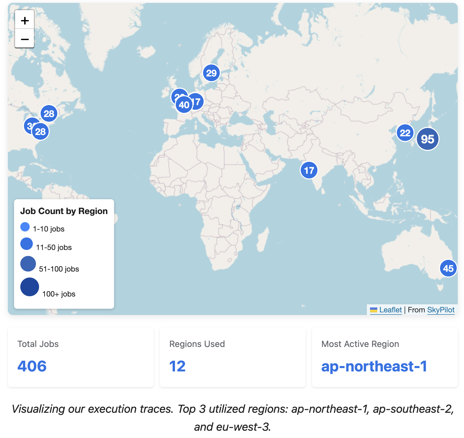The width and height of the screenshot is (464, 438).
Task: Open the SkyPilot link
Action: pyautogui.click(x=441, y=310)
